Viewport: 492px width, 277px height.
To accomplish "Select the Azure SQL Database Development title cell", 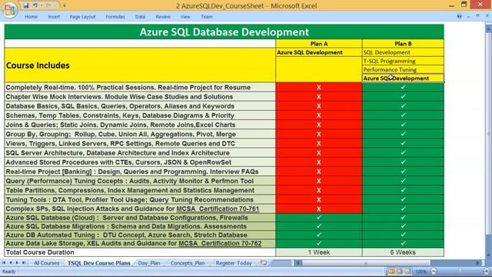I will pos(224,32).
